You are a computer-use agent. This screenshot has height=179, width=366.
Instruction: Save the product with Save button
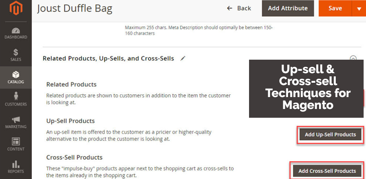(x=335, y=8)
